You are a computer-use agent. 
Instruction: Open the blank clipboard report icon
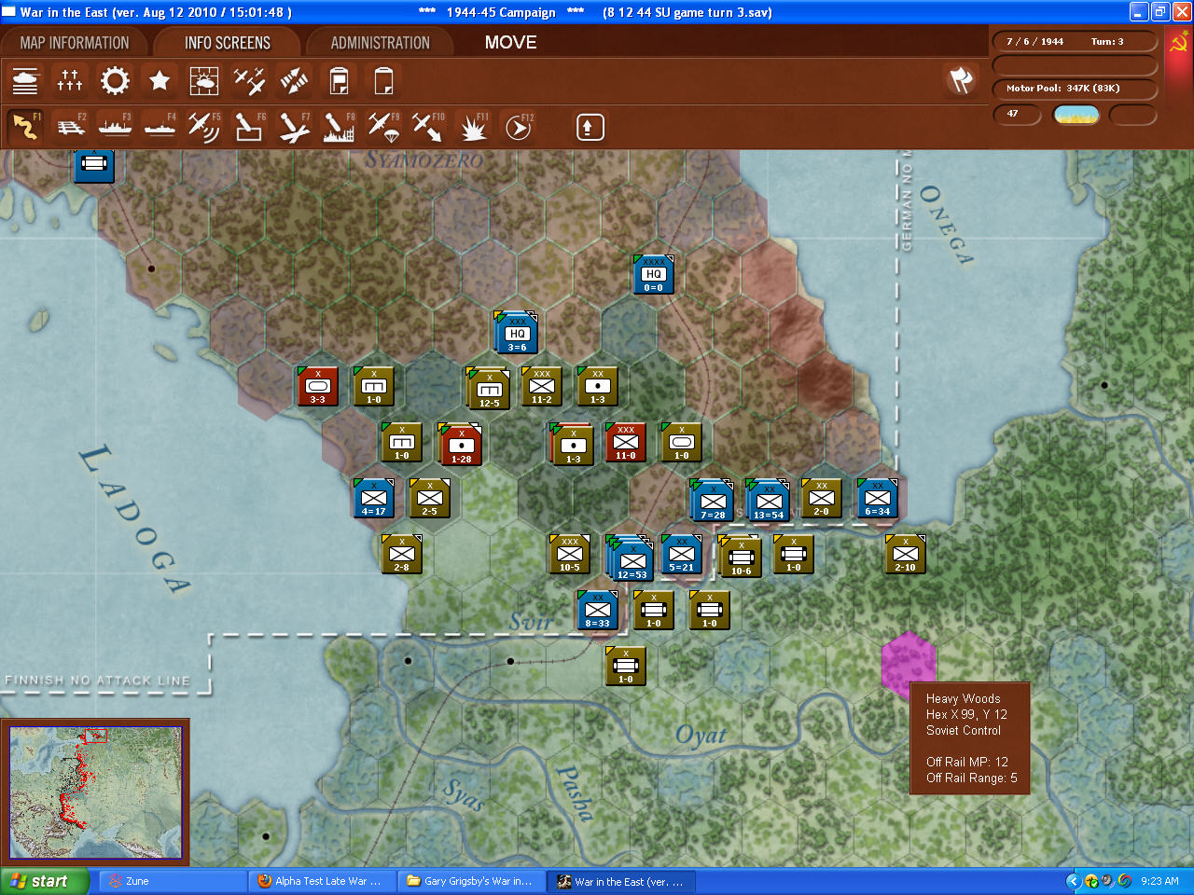click(383, 81)
